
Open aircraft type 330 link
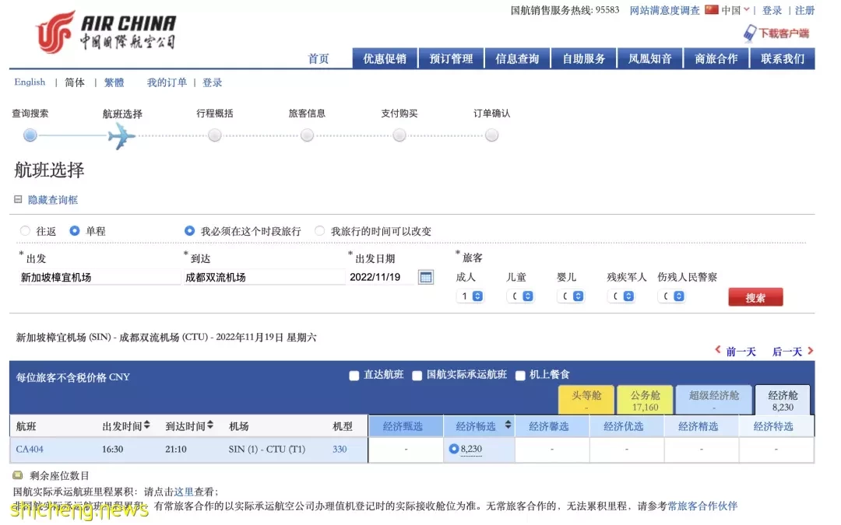click(340, 449)
